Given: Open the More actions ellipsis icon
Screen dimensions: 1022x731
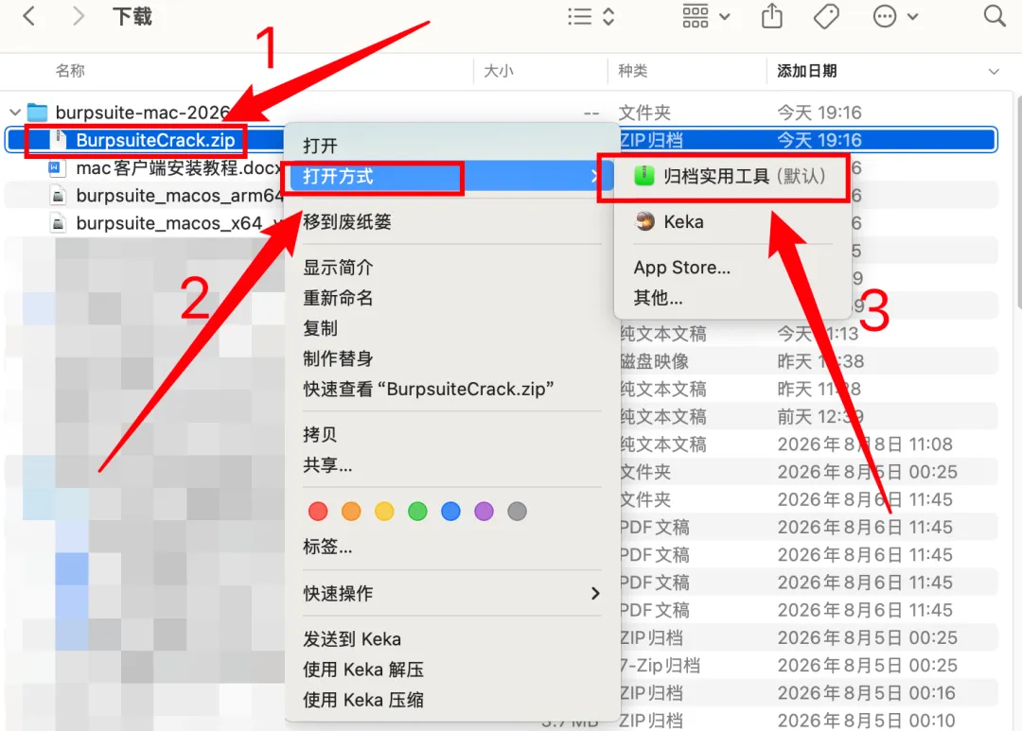Looking at the screenshot, I should [x=885, y=16].
